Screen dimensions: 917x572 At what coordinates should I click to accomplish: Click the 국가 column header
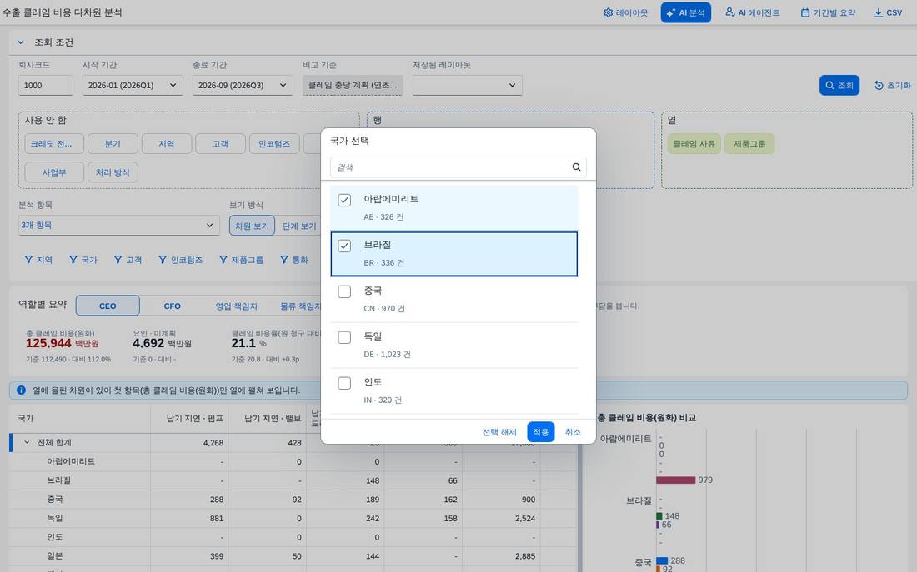[x=82, y=418]
